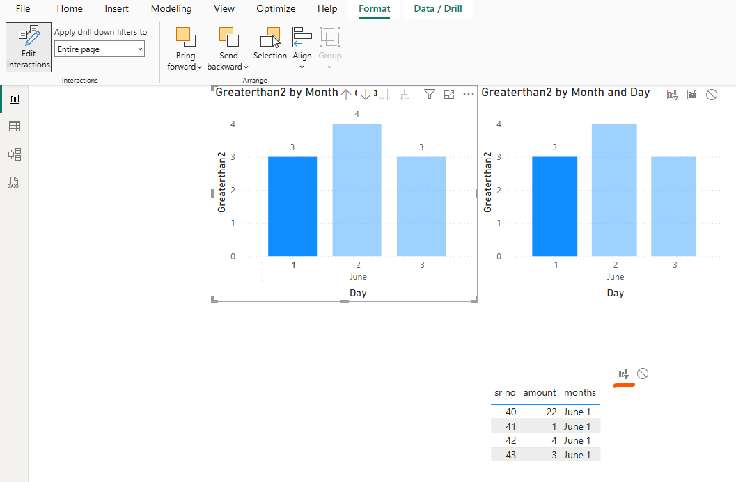Screen dimensions: 736x482
Task: Open the Report view in sidebar
Action: pos(15,99)
